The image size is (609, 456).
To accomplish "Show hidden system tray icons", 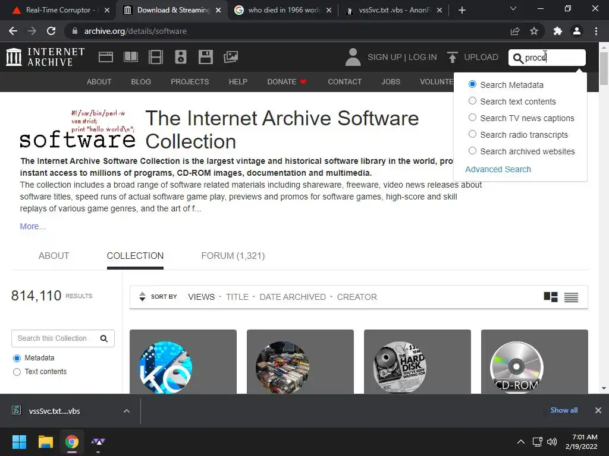I will point(521,442).
